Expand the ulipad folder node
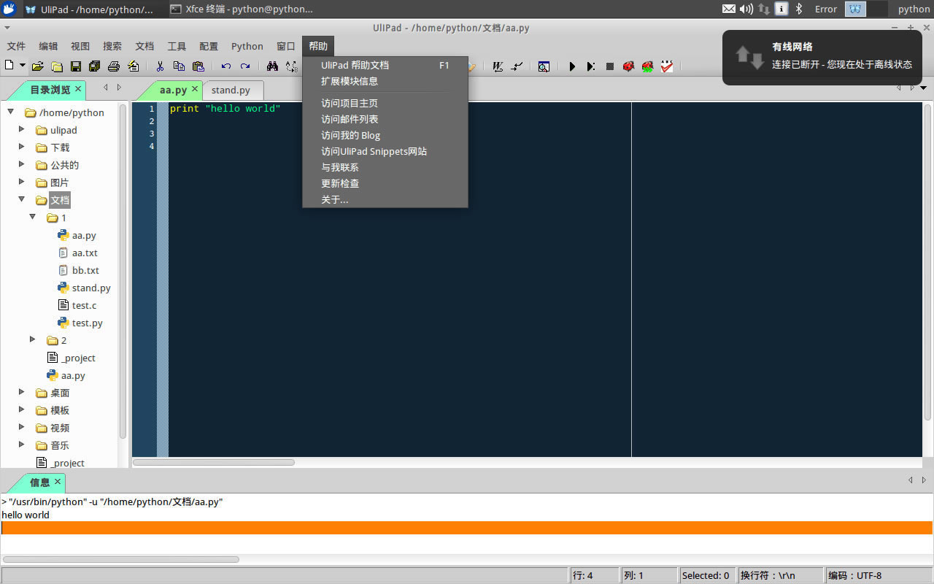Viewport: 934px width, 584px height. click(21, 129)
